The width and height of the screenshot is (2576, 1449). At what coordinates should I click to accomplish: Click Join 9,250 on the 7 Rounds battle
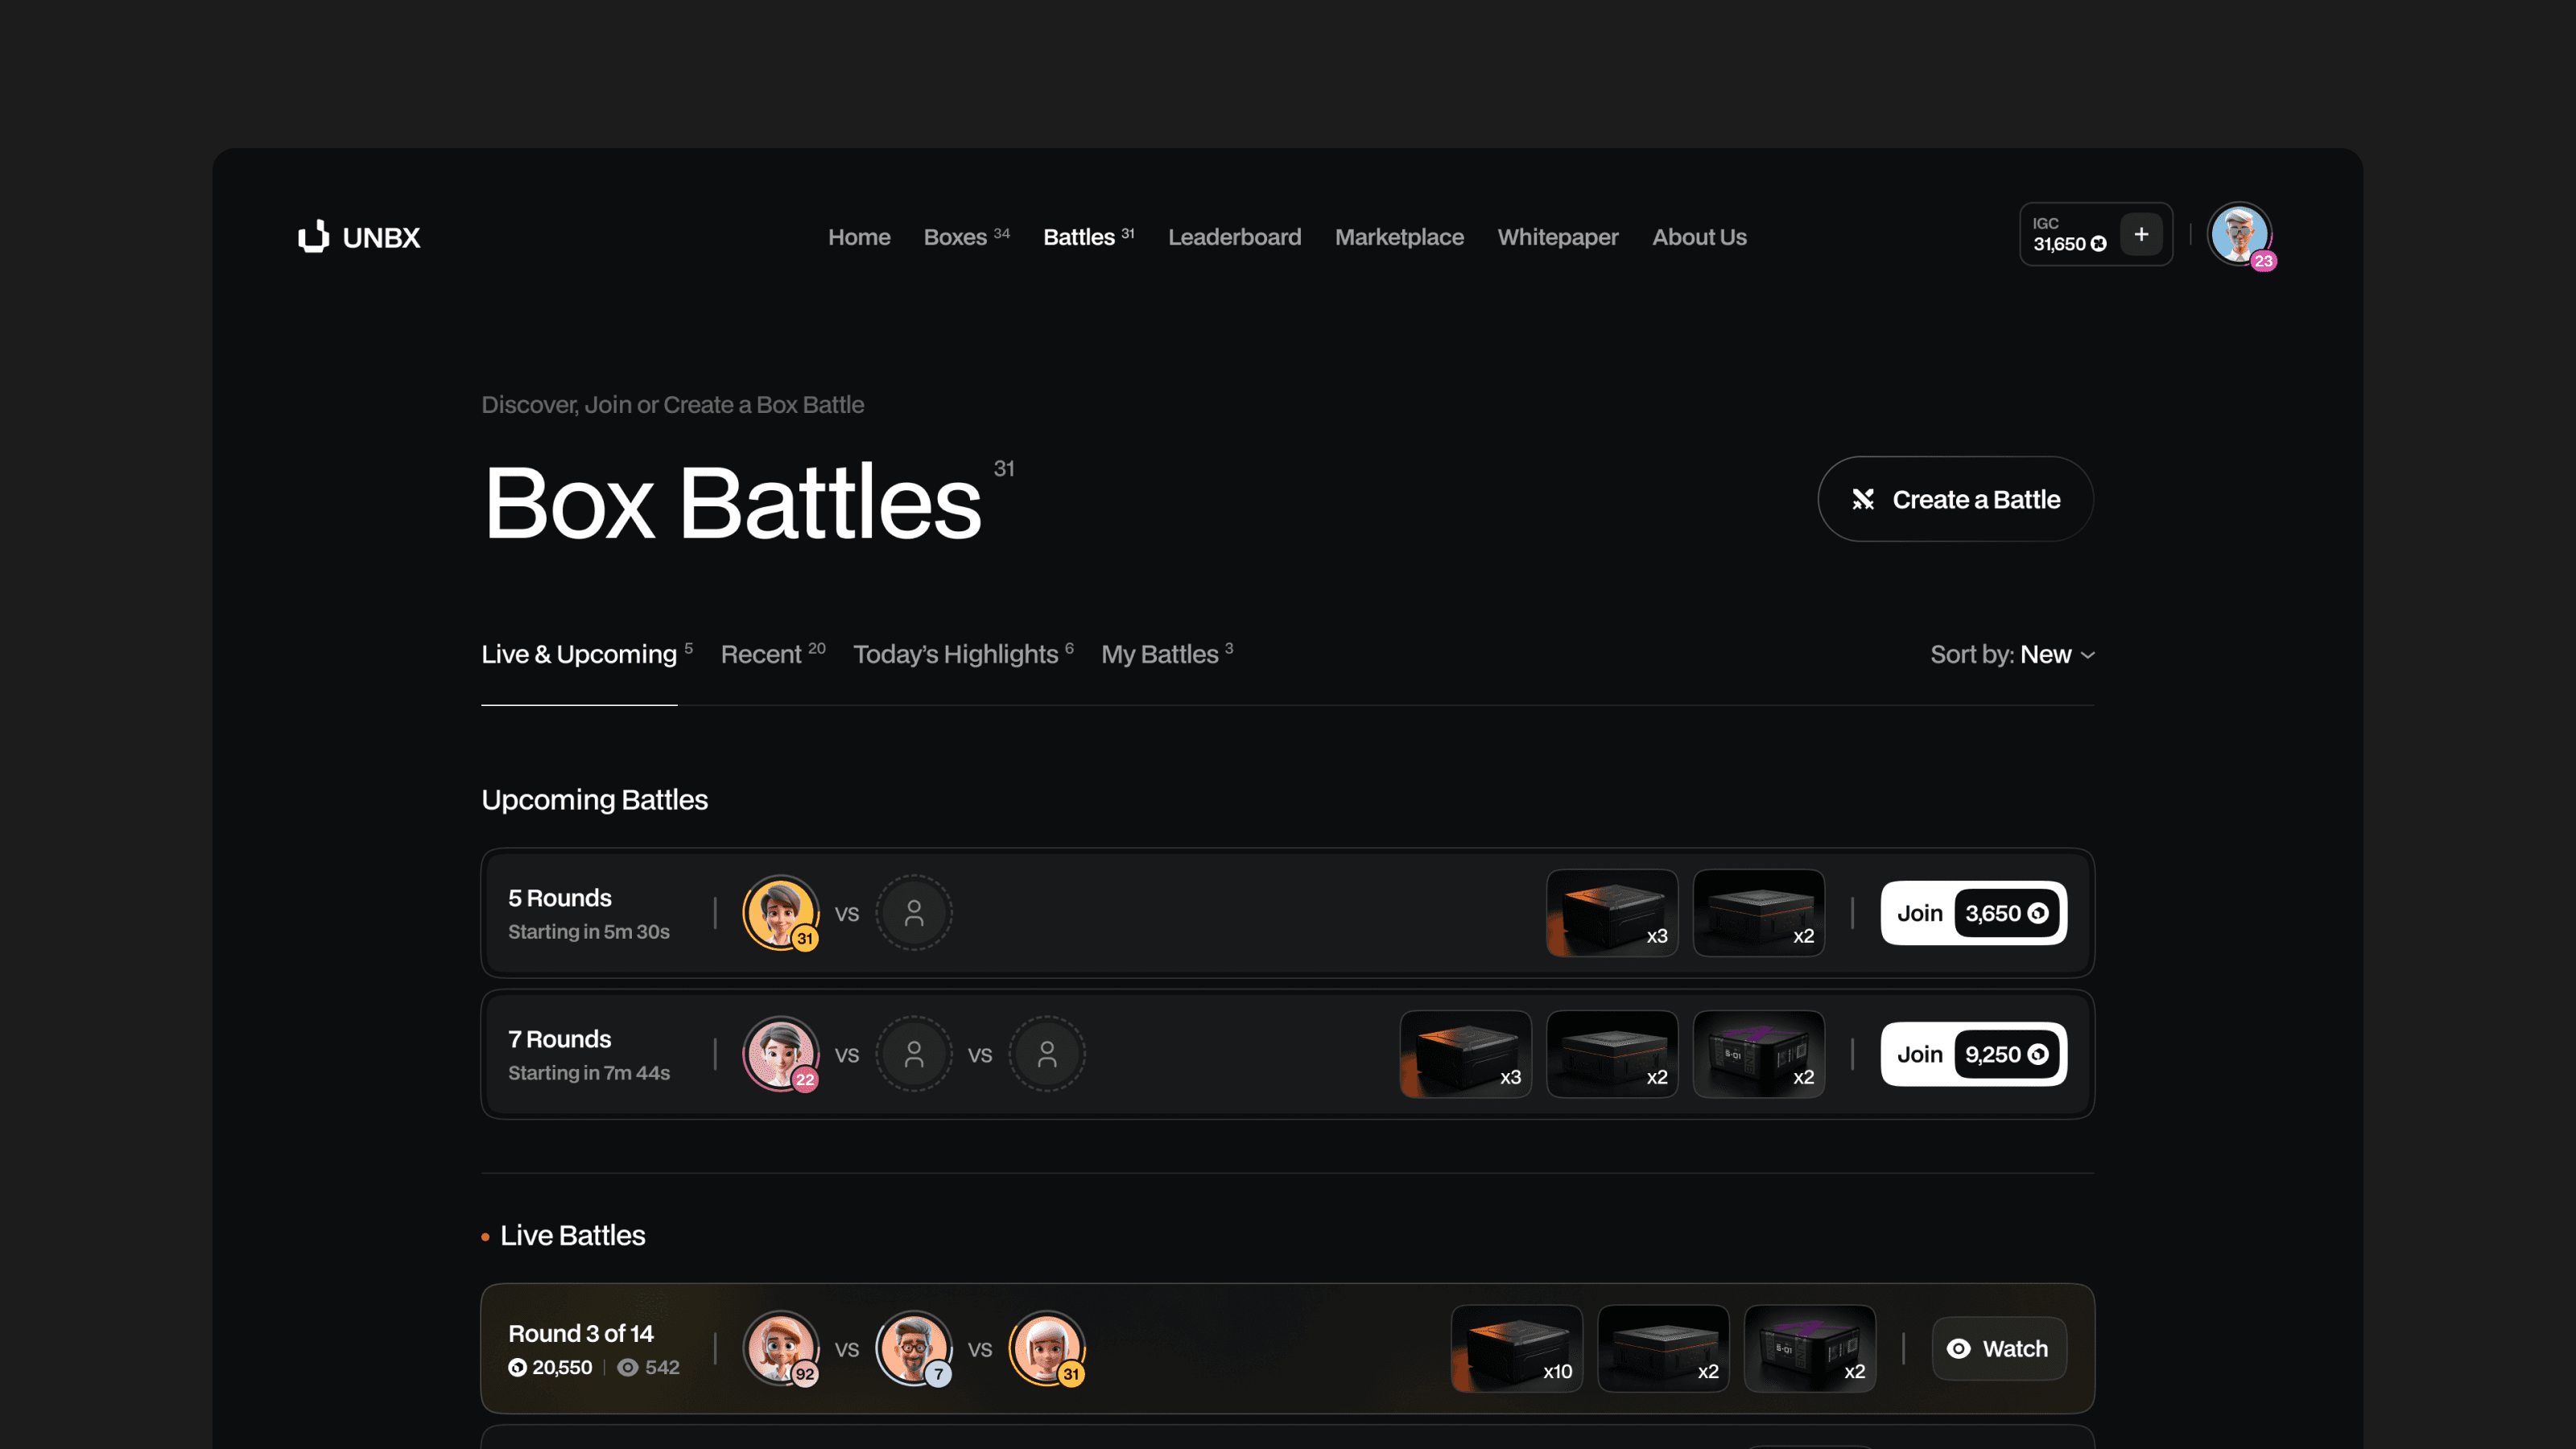[x=1972, y=1053]
